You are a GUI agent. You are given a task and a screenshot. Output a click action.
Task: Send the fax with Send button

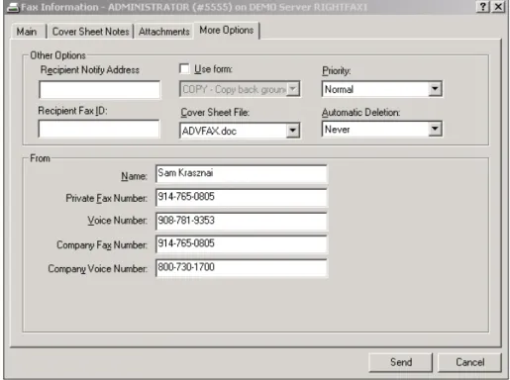click(401, 362)
